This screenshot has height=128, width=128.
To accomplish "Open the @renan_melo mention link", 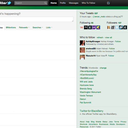I will coord(99,17).
